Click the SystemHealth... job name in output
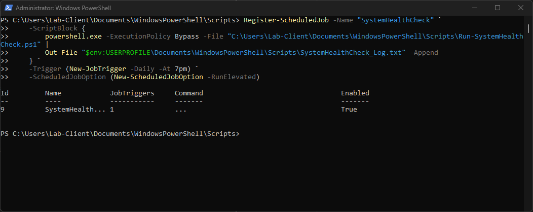This screenshot has height=212, width=533. (x=73, y=110)
